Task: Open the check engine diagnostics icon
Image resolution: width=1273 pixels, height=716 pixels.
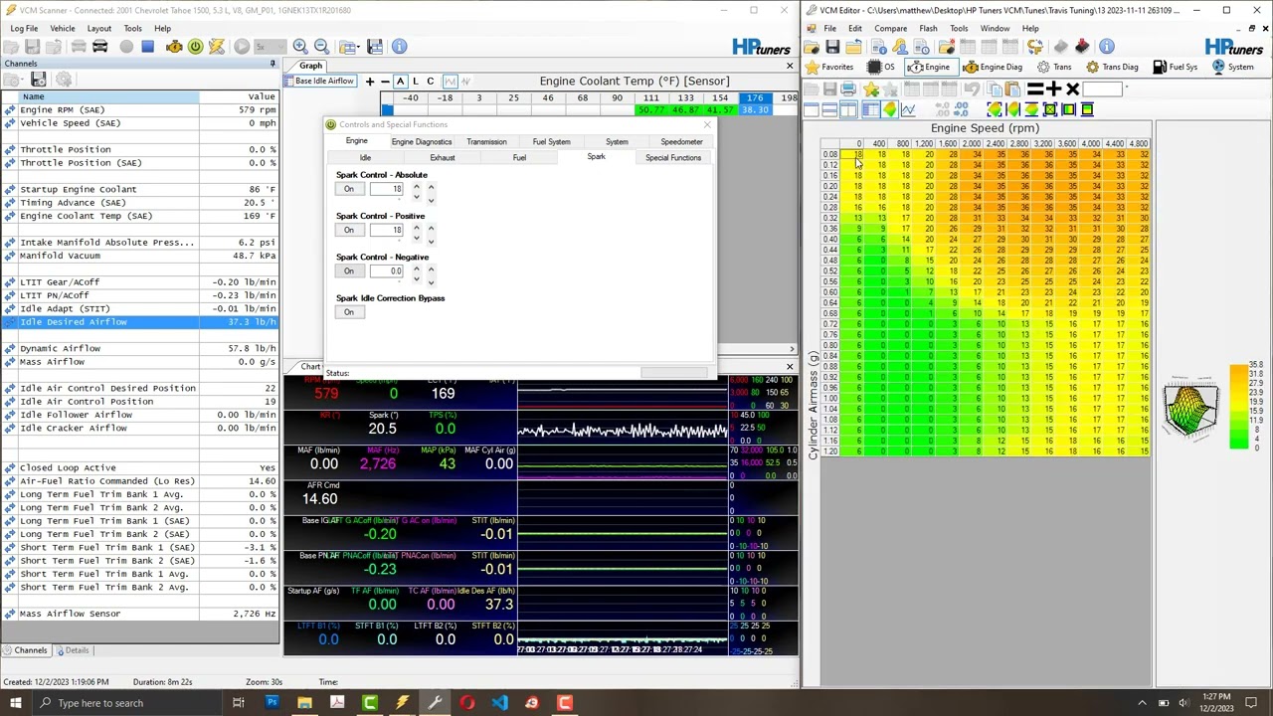Action: [174, 47]
